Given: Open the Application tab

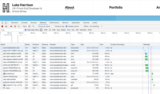Looking at the screenshot, I should [76, 23].
